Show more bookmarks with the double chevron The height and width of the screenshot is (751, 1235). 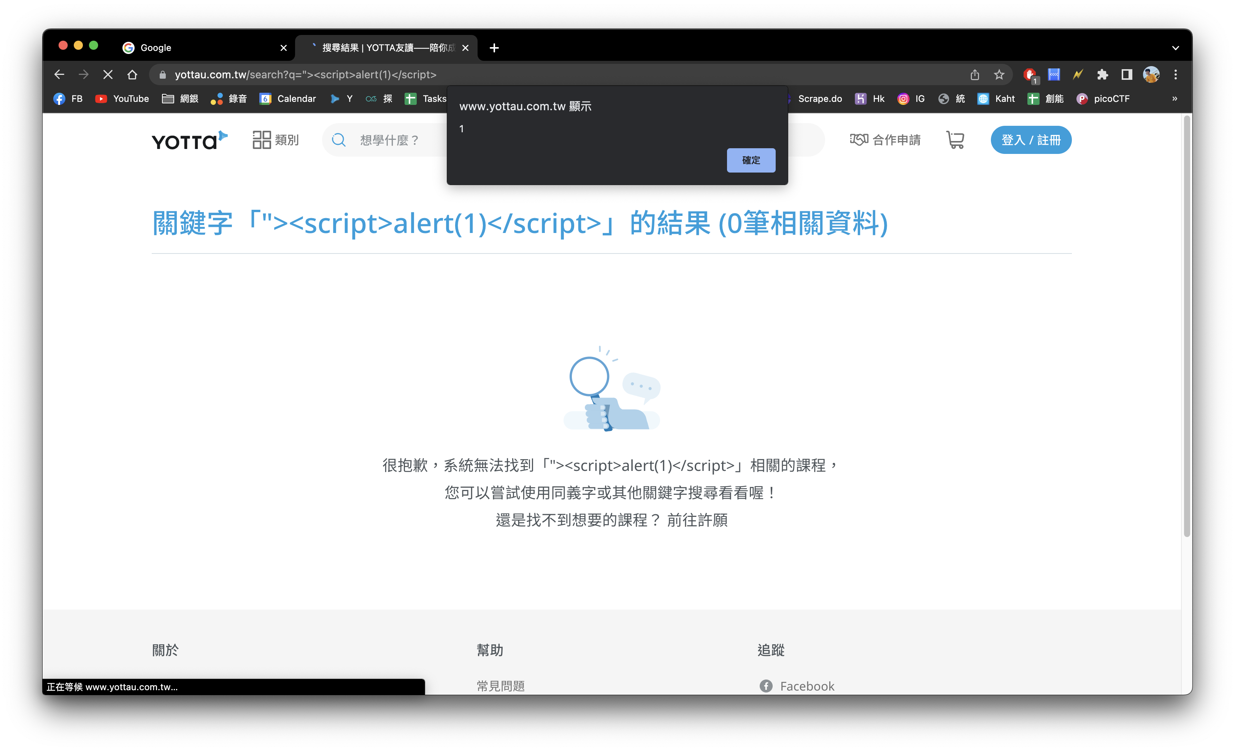[x=1174, y=99]
